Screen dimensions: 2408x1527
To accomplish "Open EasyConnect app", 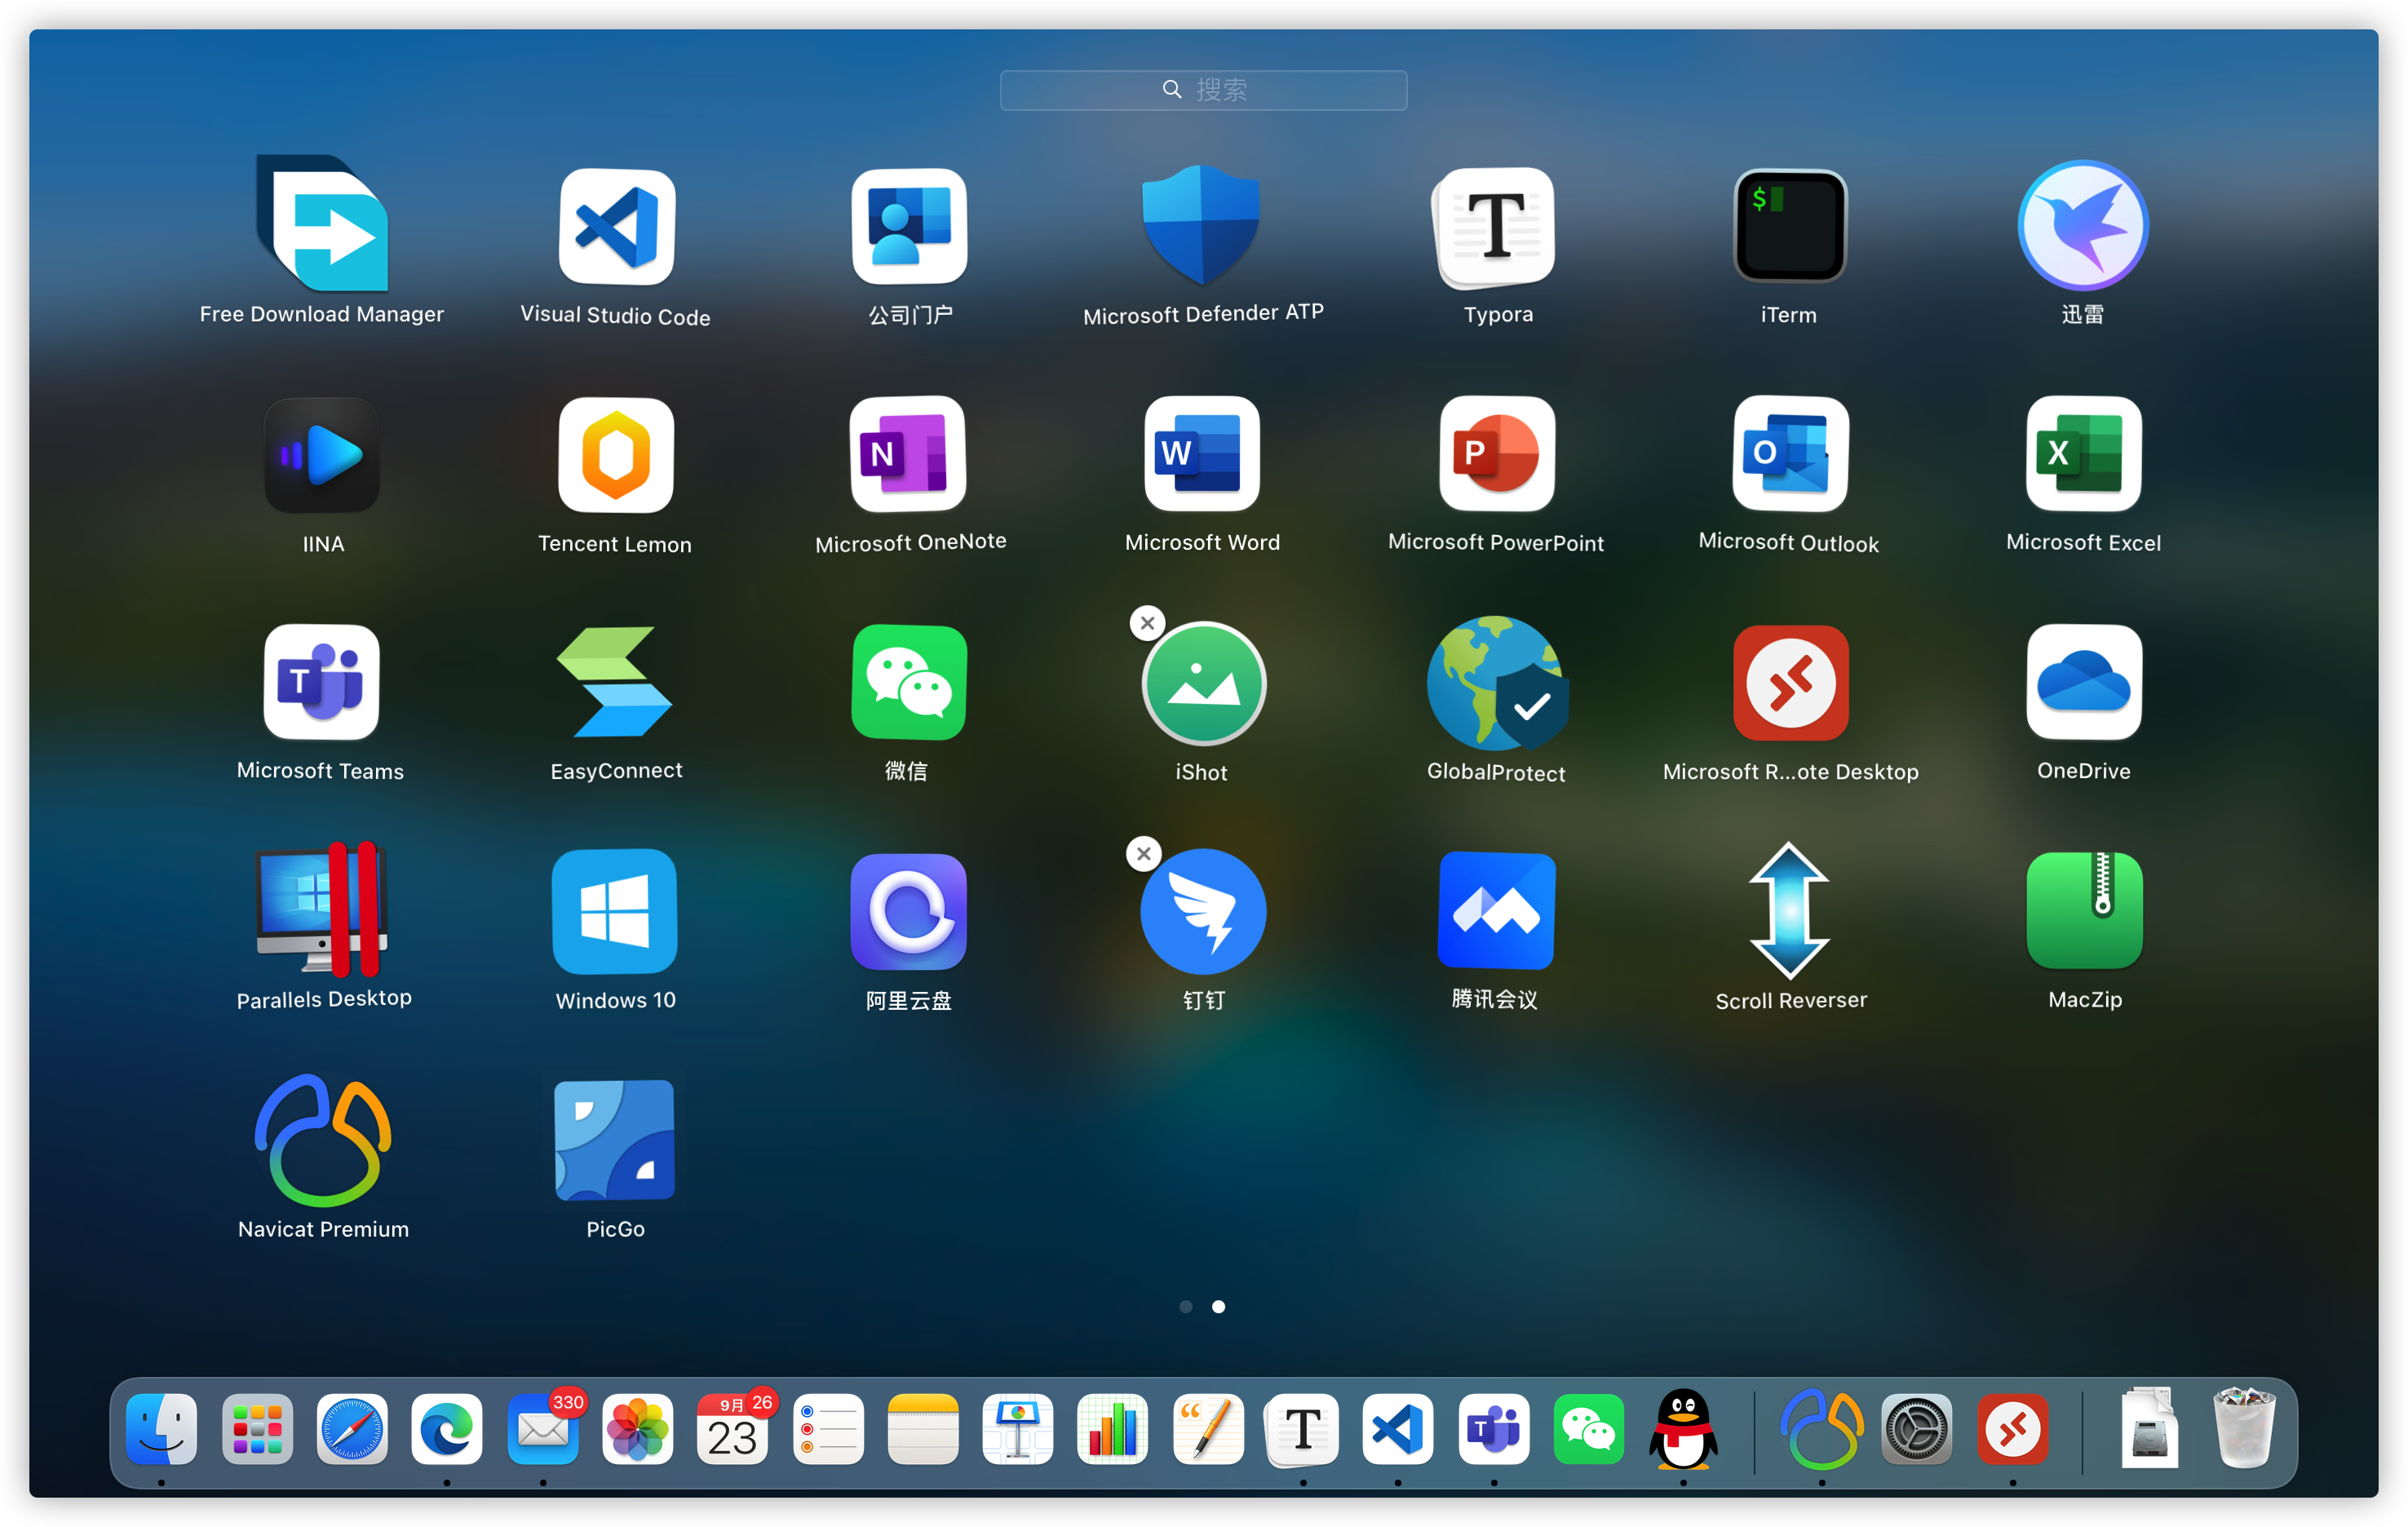I will tap(615, 682).
